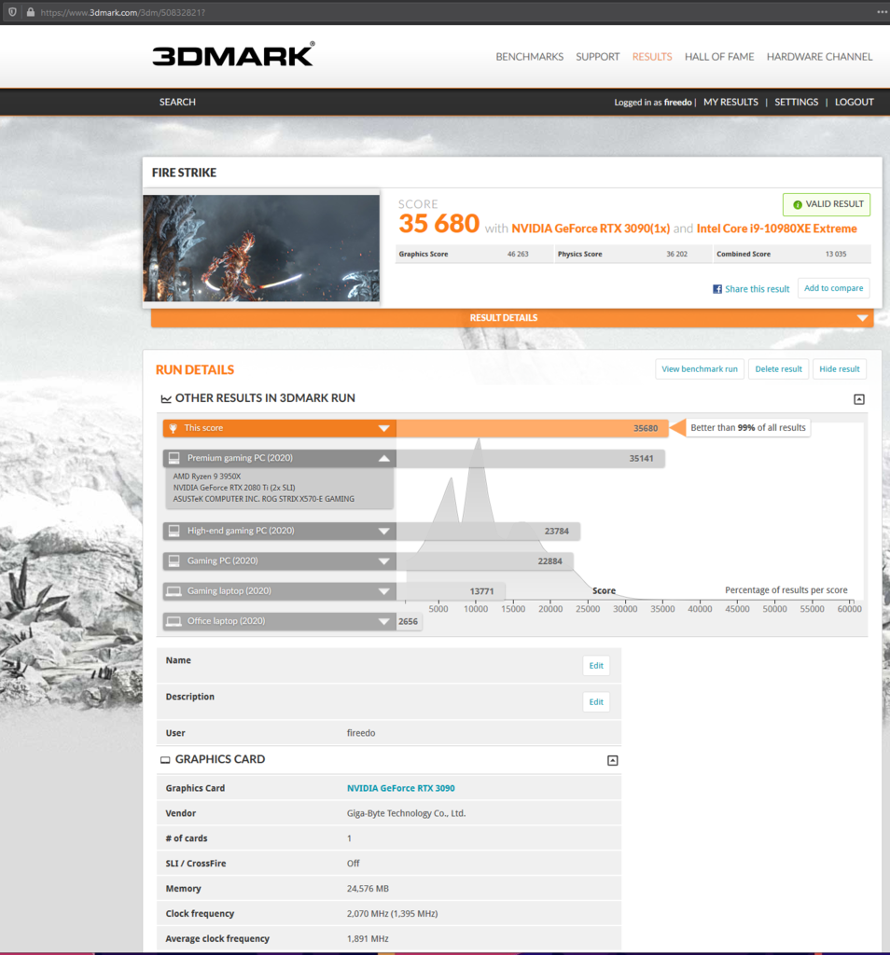Open account Settings
890x955 pixels.
click(x=796, y=102)
